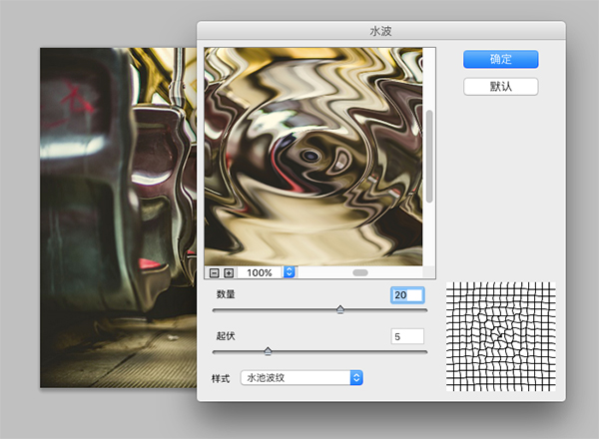Click the 数量 slider handle
Viewport: 599px width, 439px height.
tap(340, 310)
